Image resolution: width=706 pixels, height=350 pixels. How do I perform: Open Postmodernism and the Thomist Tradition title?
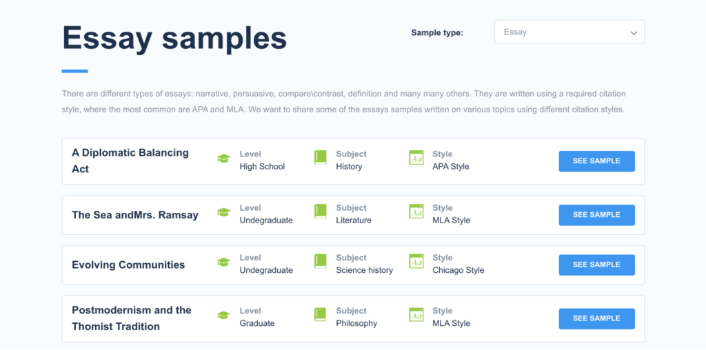coord(132,318)
